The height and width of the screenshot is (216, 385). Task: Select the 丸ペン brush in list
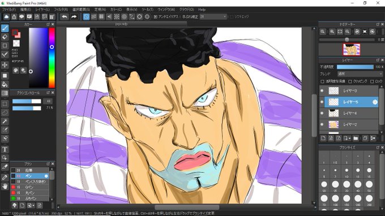coord(29,193)
